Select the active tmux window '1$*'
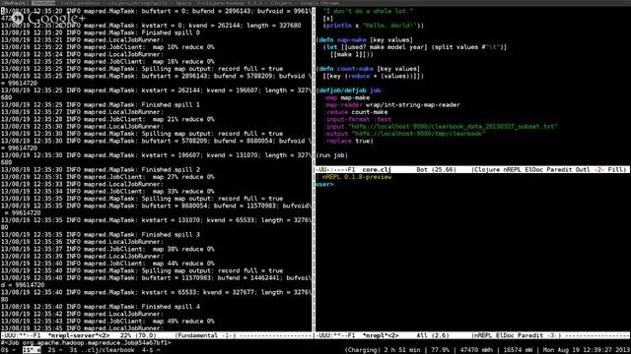 point(32,350)
